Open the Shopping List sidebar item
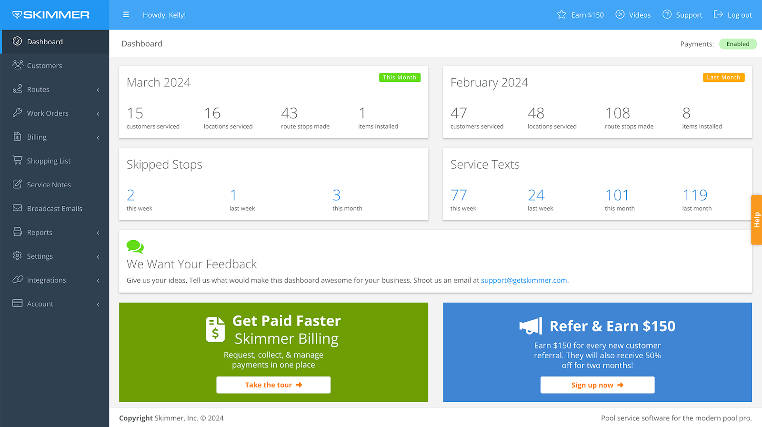This screenshot has width=762, height=427. coord(55,161)
